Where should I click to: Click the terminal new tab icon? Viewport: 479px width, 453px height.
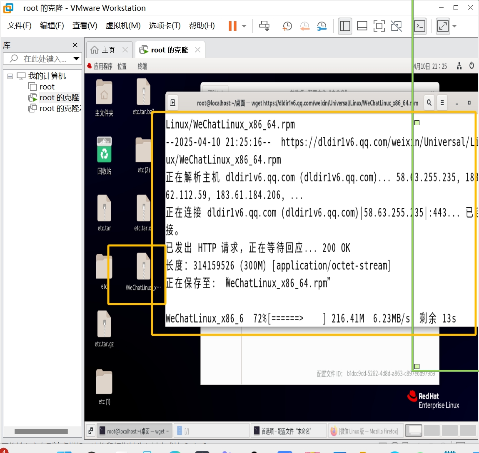pos(173,103)
